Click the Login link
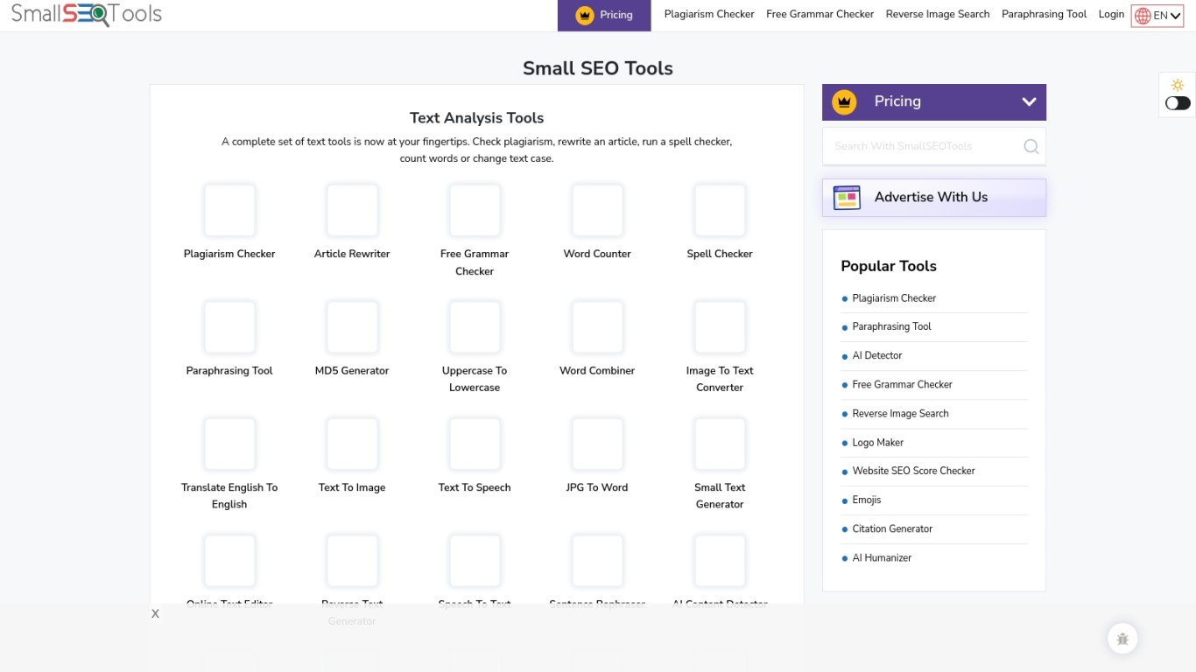This screenshot has width=1196, height=672. (x=1111, y=14)
